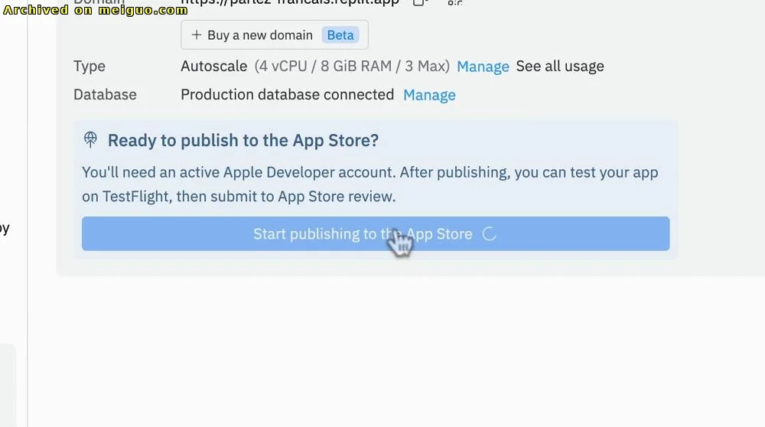The height and width of the screenshot is (427, 765).
Task: Manage the production database connection
Action: [x=429, y=95]
